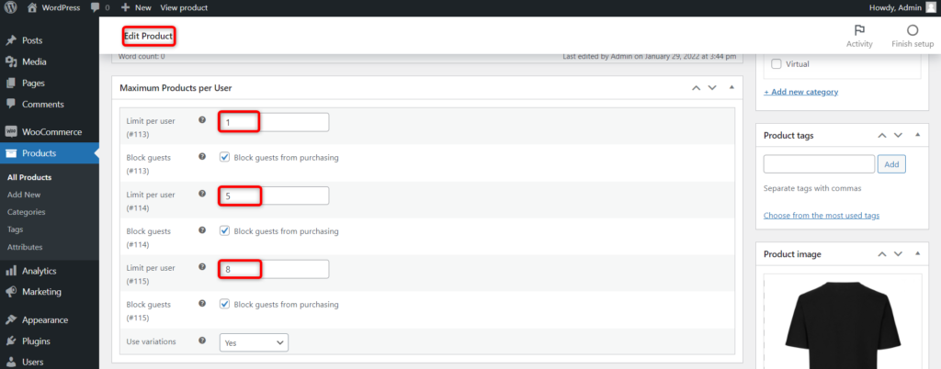Open the Activity flag icon
The height and width of the screenshot is (369, 941).
point(859,30)
